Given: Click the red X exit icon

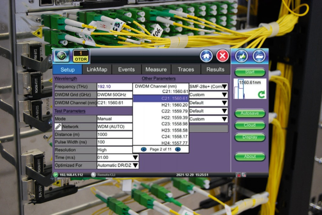Looking at the screenshot, I should pos(223,56).
